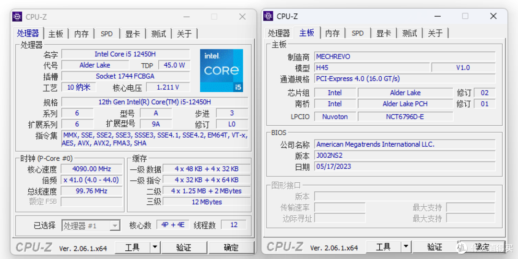Click the L1 instruction 4 x 32 KB + 4 x 64 KB value
This screenshot has width=518, height=259.
point(207,180)
